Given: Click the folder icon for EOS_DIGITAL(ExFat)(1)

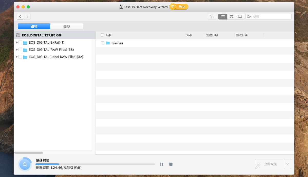Looking at the screenshot, I should (25, 43).
